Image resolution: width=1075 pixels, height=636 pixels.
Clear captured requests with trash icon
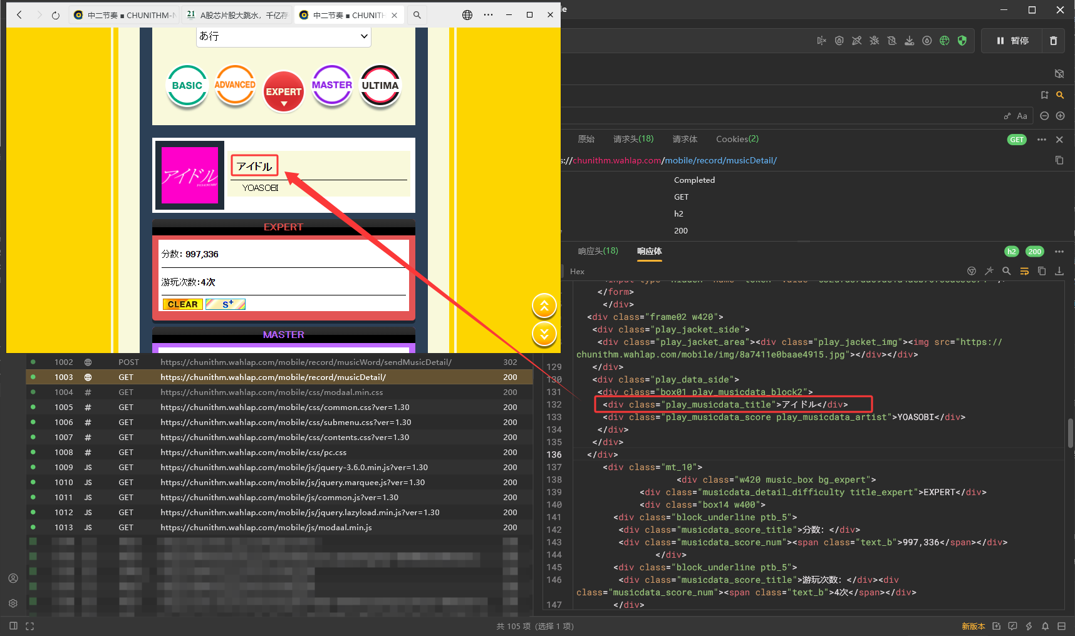1053,41
